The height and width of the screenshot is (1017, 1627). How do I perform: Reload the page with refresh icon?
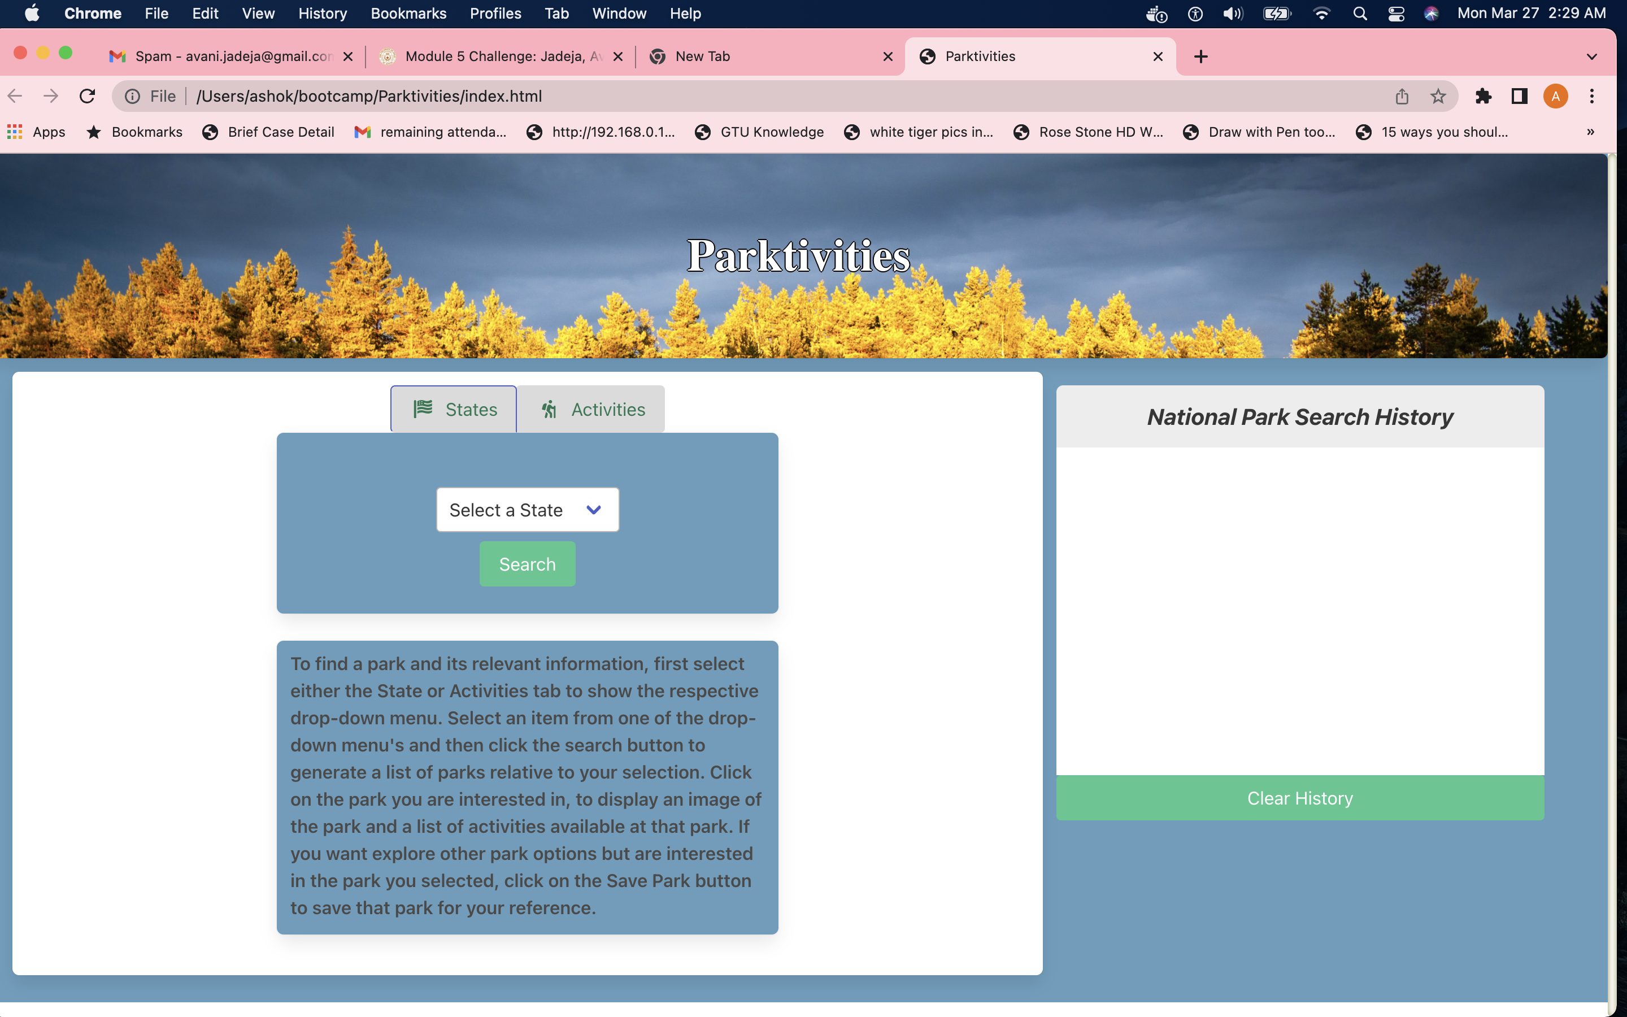point(88,96)
